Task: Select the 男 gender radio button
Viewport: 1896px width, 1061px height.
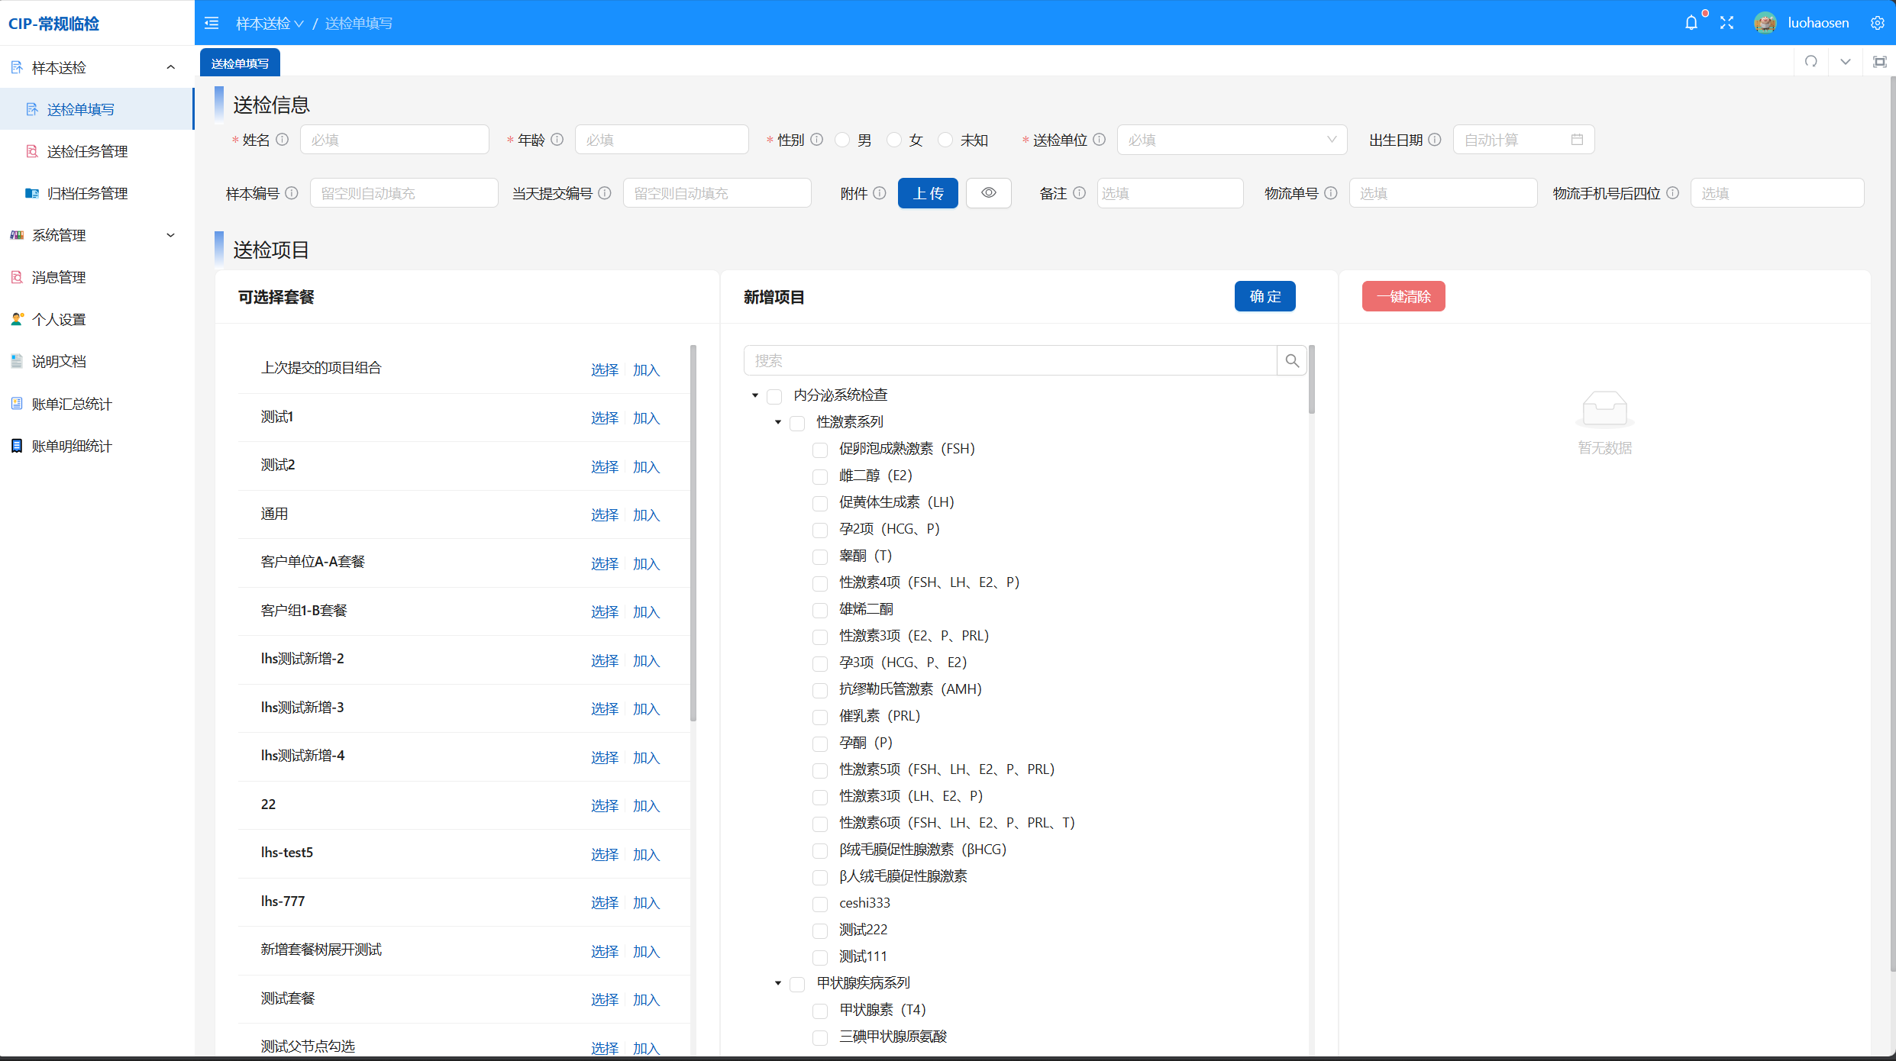Action: click(x=843, y=140)
